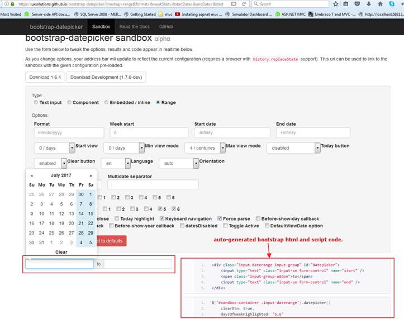The width and height of the screenshot is (404, 319).
Task: Open the Language dropdown
Action: pos(116,163)
